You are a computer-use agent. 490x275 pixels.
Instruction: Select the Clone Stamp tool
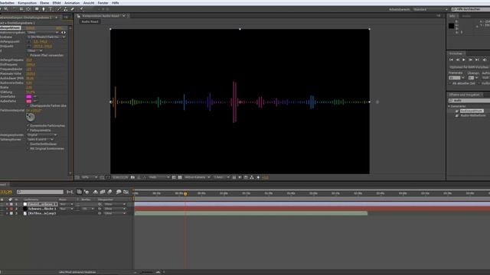tap(66, 9)
